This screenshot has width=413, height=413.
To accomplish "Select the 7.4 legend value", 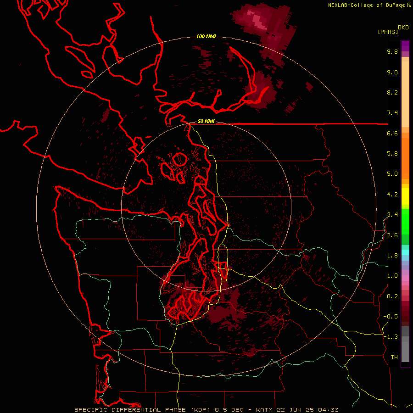I will [x=392, y=113].
